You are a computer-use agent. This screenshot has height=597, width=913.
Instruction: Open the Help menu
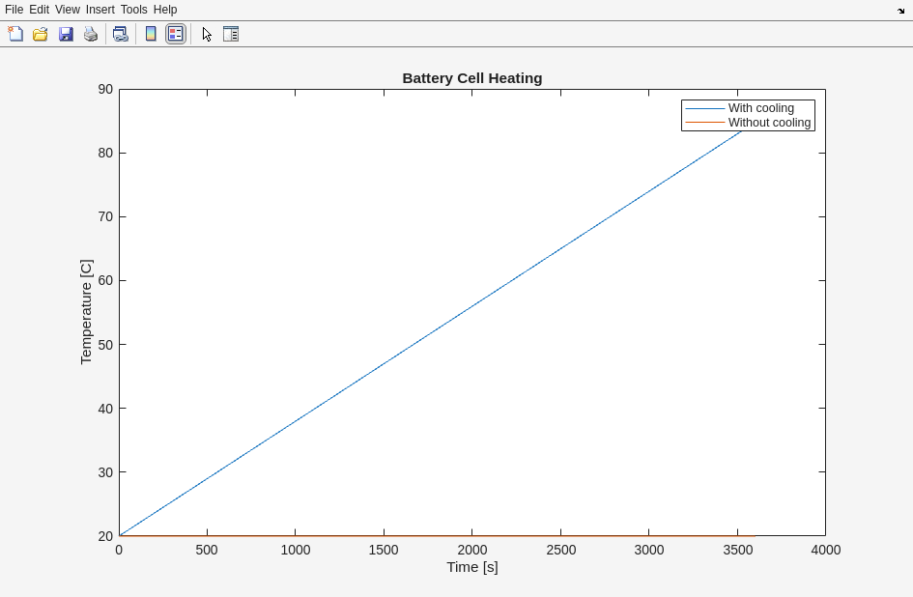tap(165, 10)
